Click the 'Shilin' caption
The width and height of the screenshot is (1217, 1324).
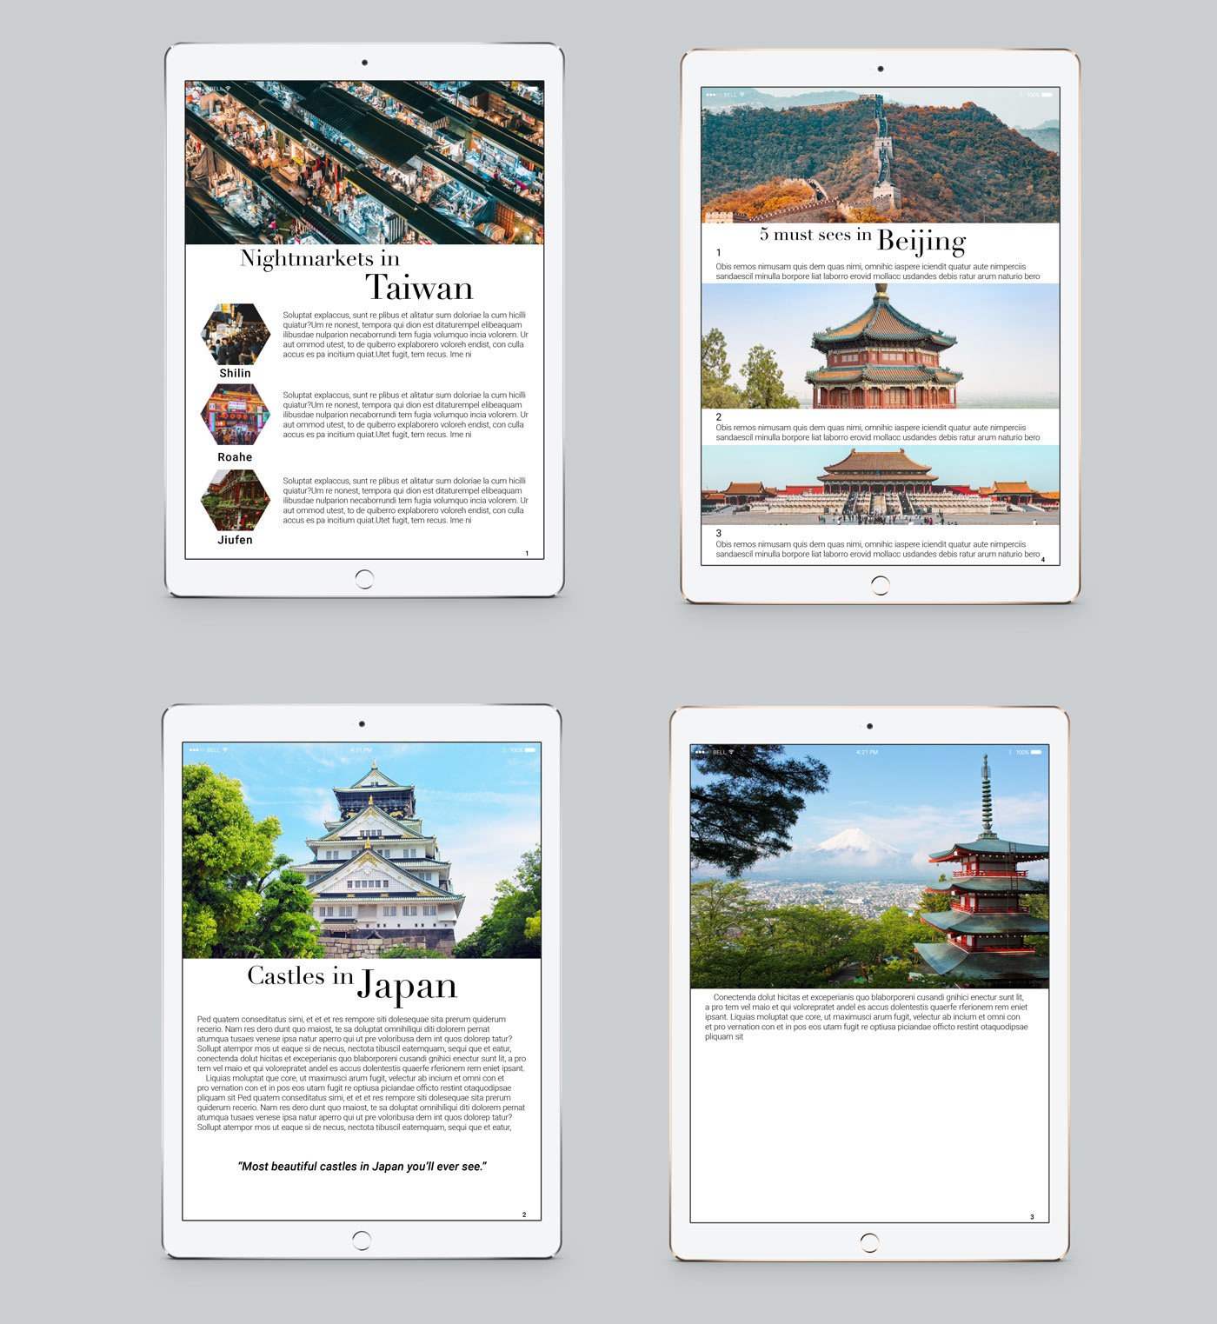235,373
